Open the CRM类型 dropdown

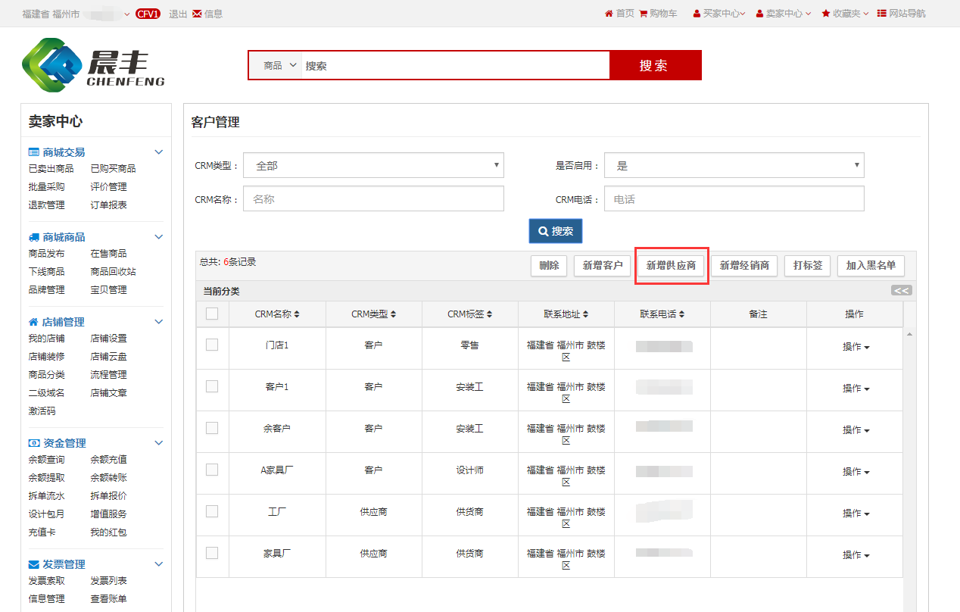tap(373, 165)
